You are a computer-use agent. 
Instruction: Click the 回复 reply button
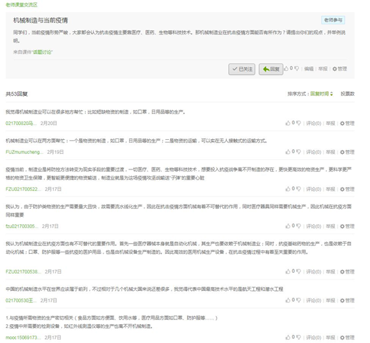click(x=271, y=69)
